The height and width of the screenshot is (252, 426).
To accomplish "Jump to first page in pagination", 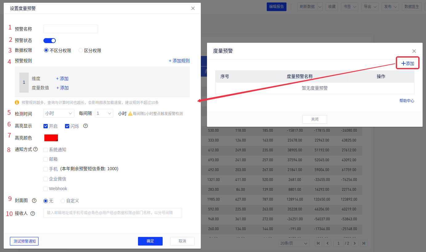I will tap(318, 243).
